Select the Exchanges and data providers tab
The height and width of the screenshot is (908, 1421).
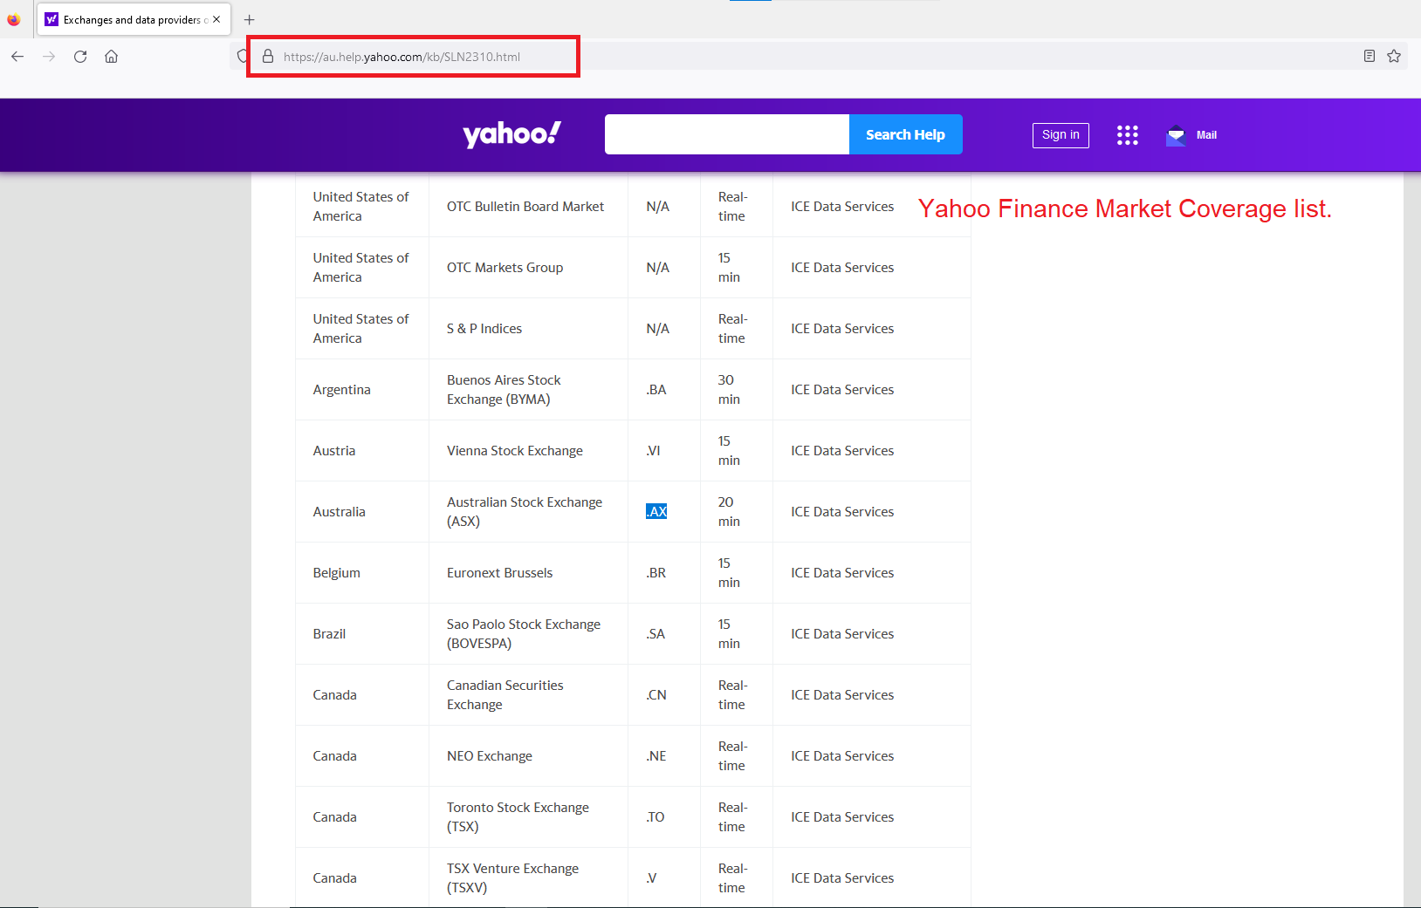point(134,19)
